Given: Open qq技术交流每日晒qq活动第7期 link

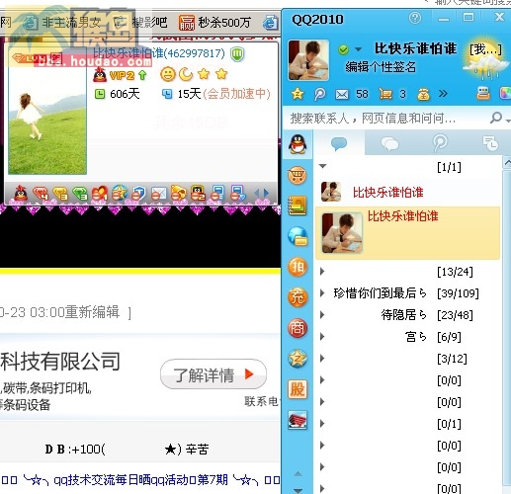Looking at the screenshot, I should pos(140,480).
